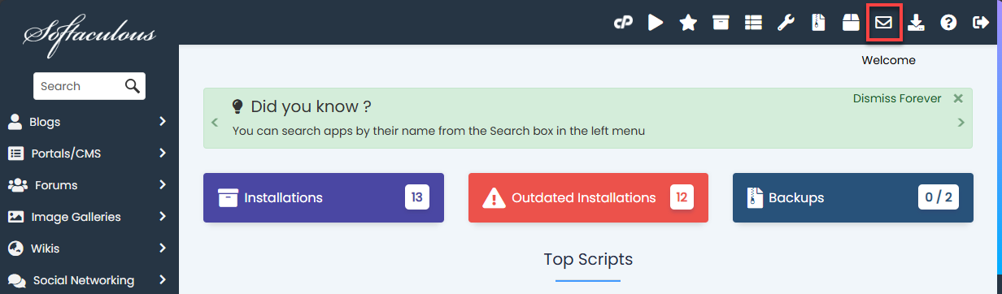This screenshot has height=294, width=1002.
Task: Expand the Forums category chevron
Action: pyautogui.click(x=163, y=185)
